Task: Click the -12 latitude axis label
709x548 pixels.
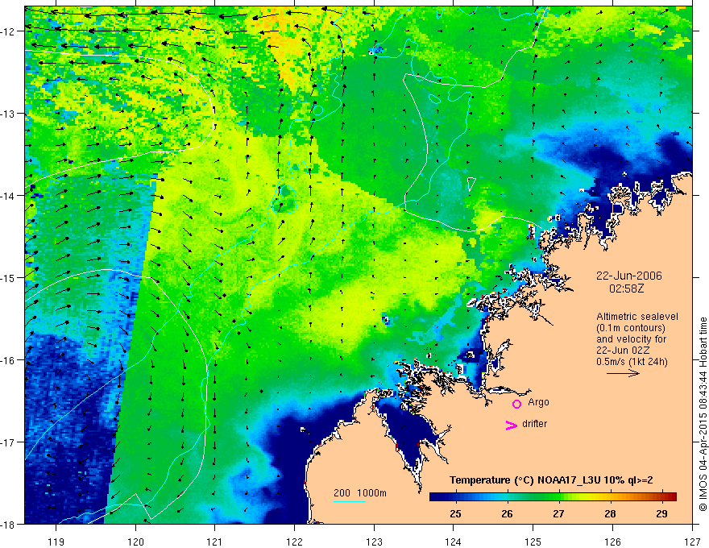Action: coord(8,31)
